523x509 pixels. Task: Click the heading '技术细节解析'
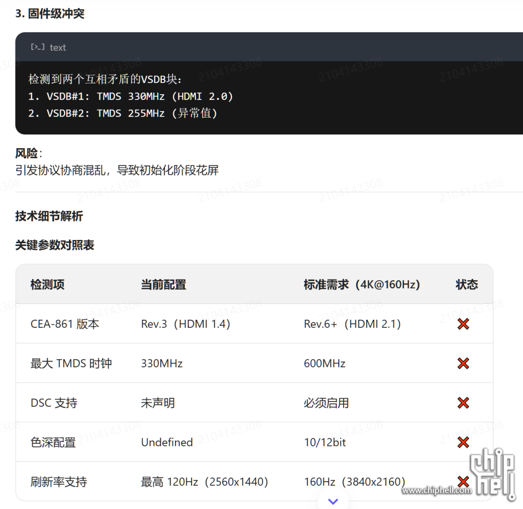point(49,216)
